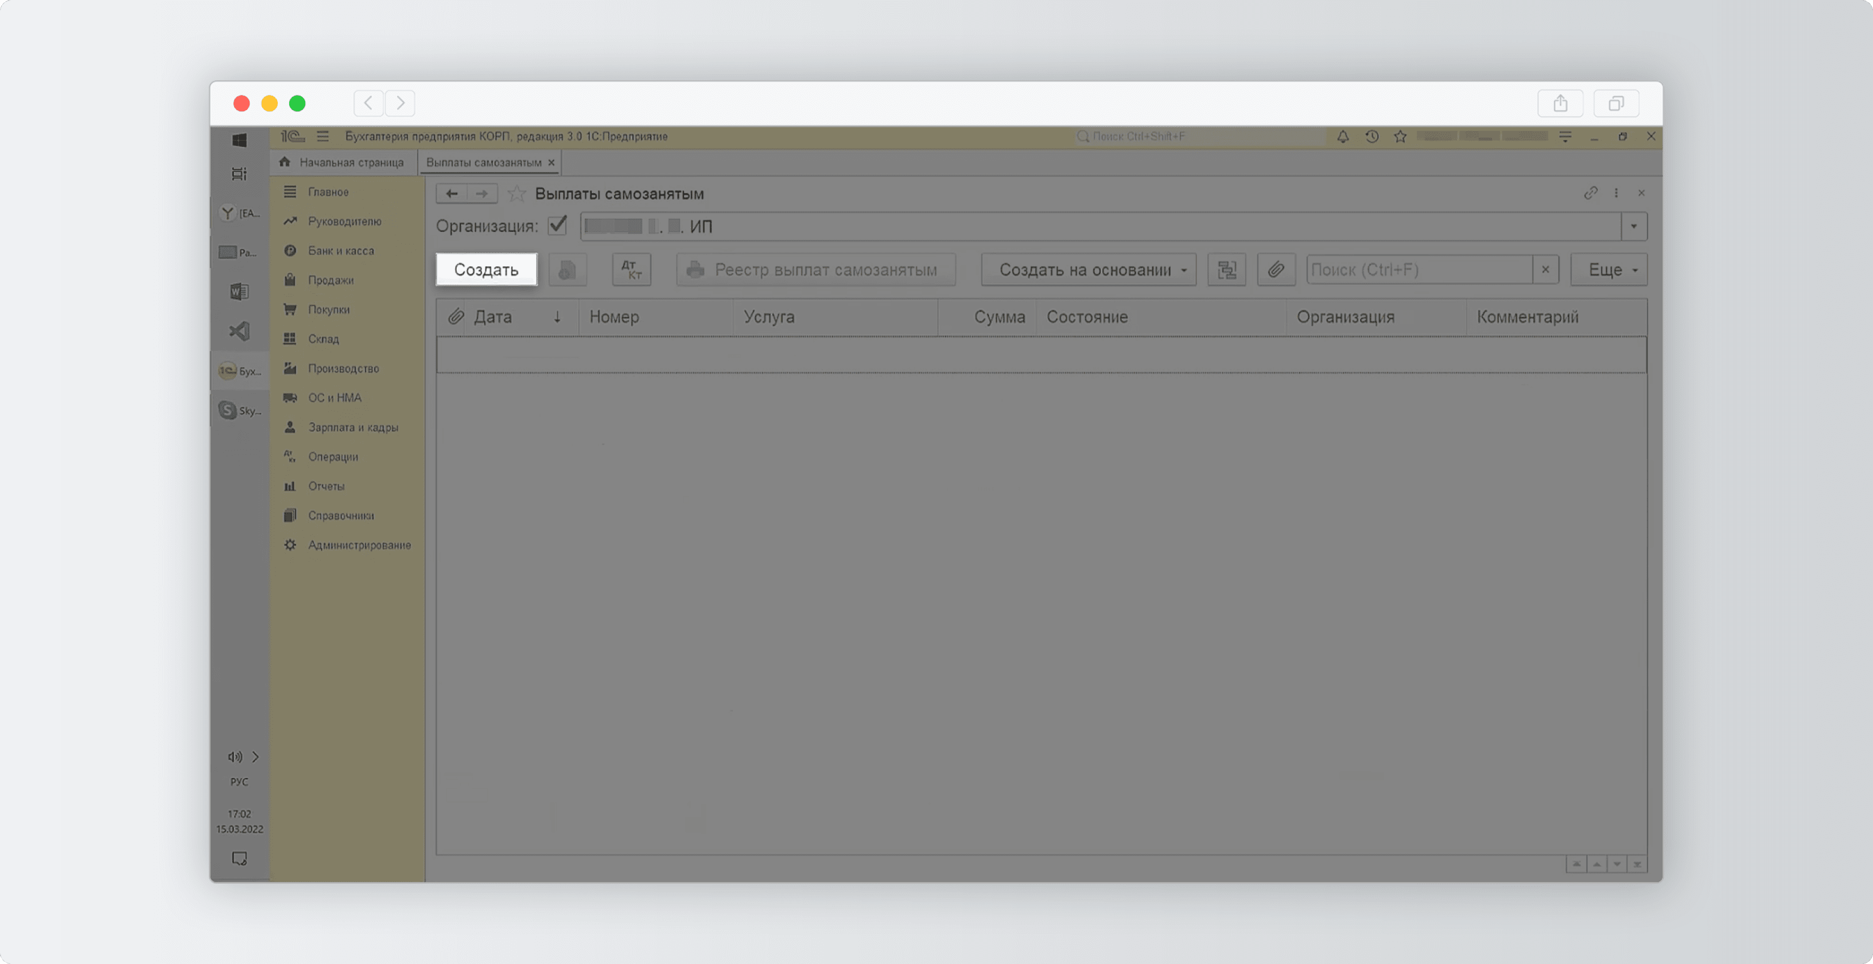Open the Еще dropdown menu
The width and height of the screenshot is (1873, 964).
coord(1608,270)
